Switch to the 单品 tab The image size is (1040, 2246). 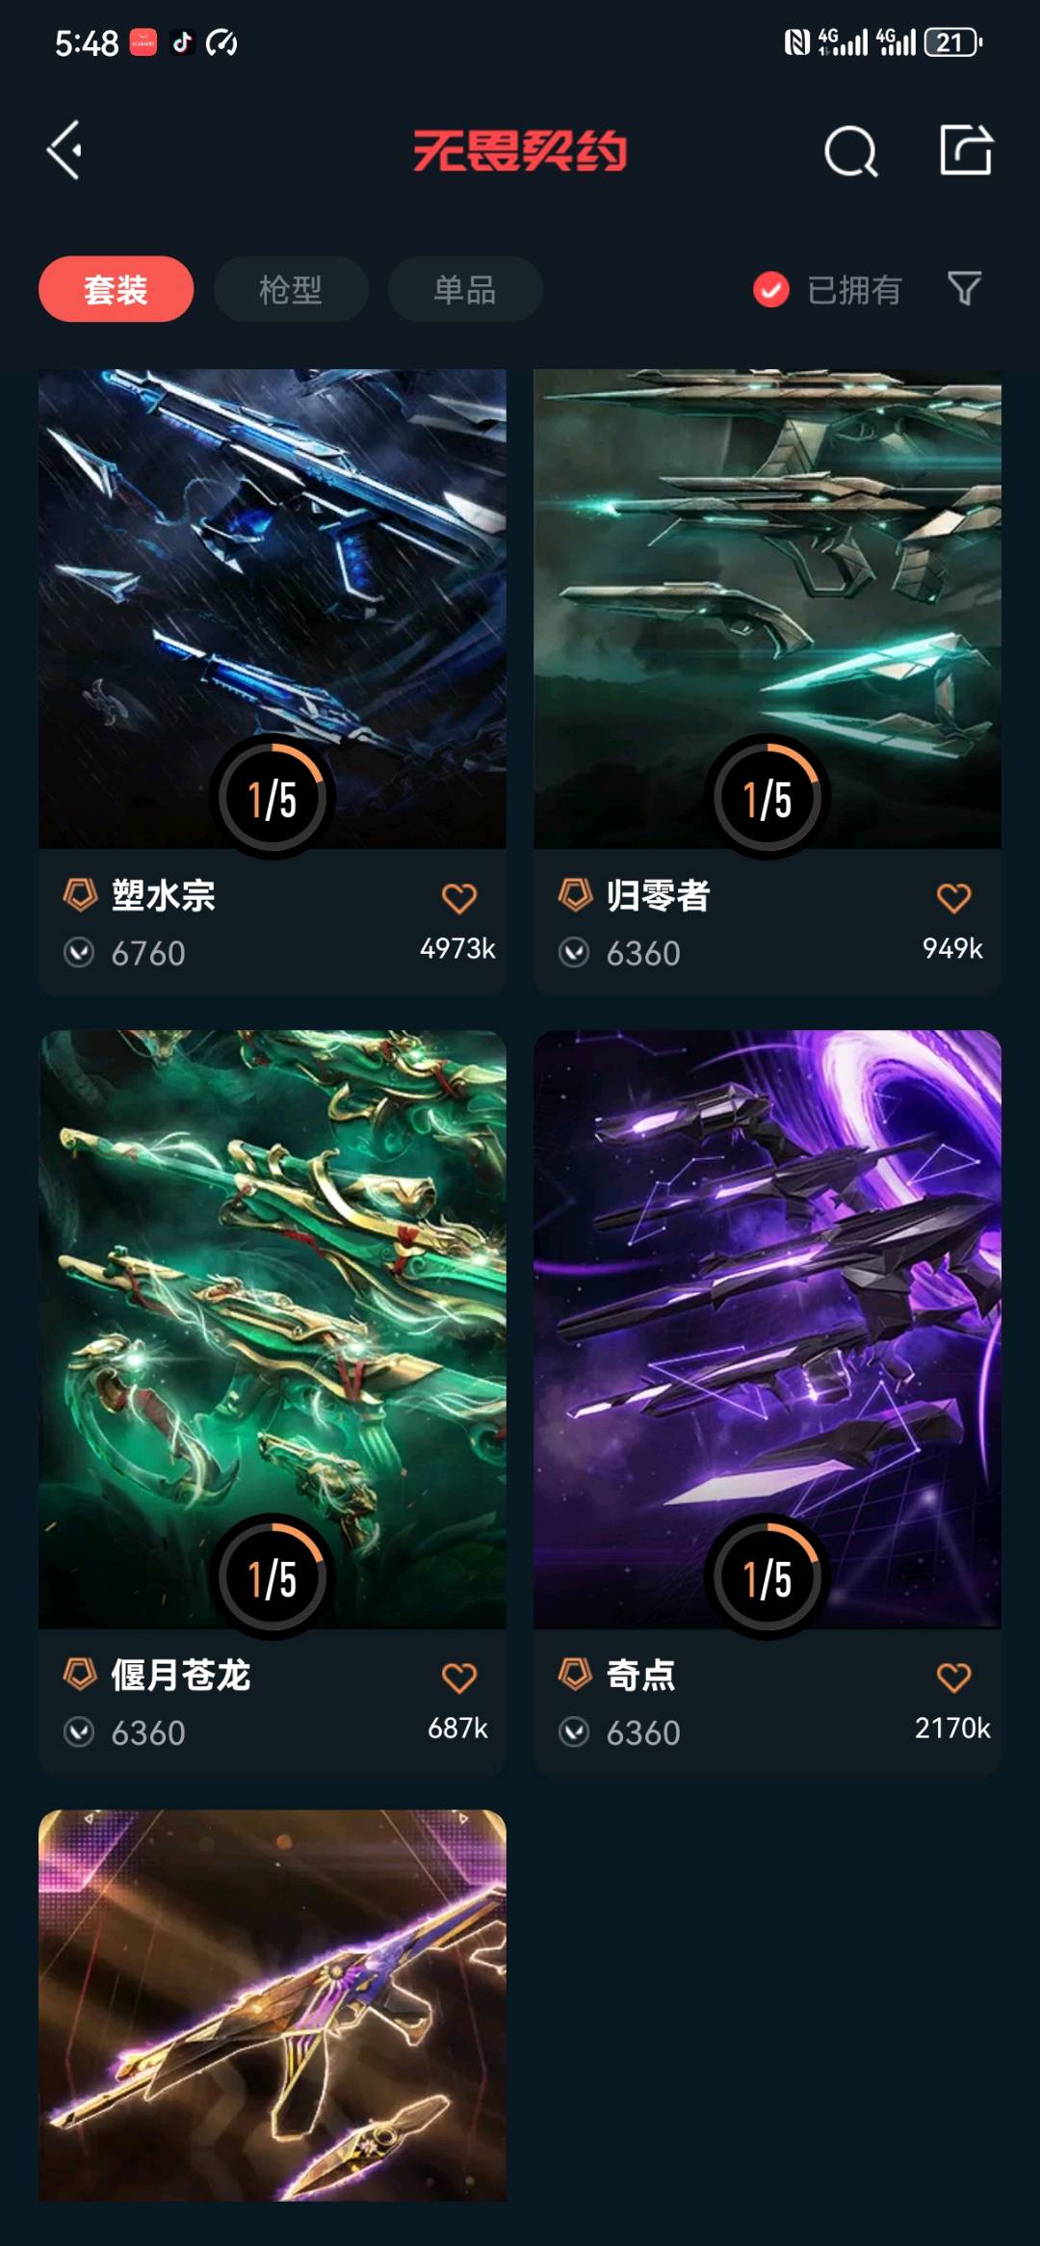tap(465, 289)
